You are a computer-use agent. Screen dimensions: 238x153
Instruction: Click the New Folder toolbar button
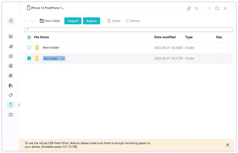tap(50, 21)
